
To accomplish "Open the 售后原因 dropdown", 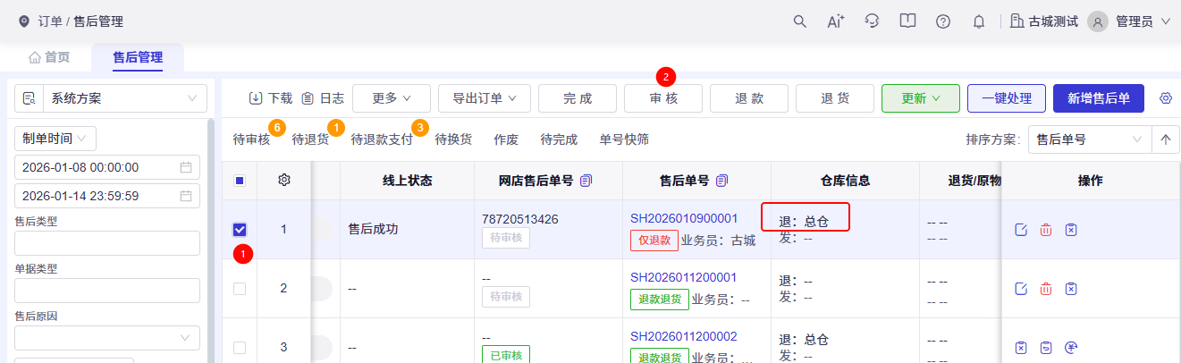I will point(107,337).
